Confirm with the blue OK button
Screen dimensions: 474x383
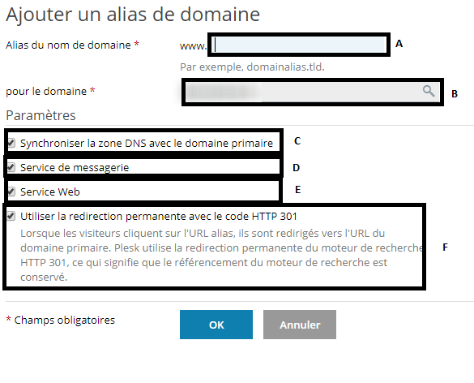pyautogui.click(x=216, y=325)
